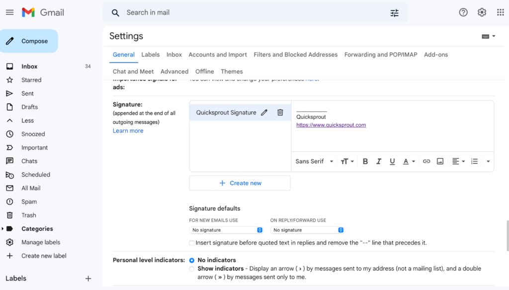Apply underline formatting to signature text
Screen dimensions: 509x290
392,161
